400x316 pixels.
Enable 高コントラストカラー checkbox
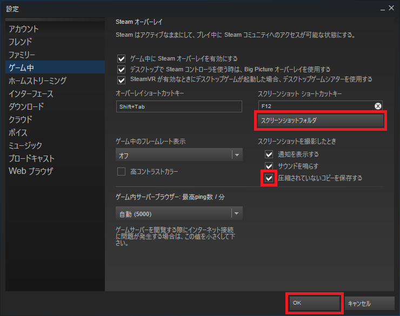pos(122,172)
